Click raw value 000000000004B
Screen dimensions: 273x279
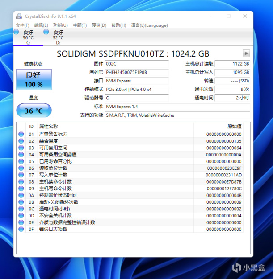224,195
